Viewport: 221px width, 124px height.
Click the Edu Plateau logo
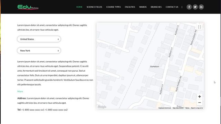tap(28, 7)
